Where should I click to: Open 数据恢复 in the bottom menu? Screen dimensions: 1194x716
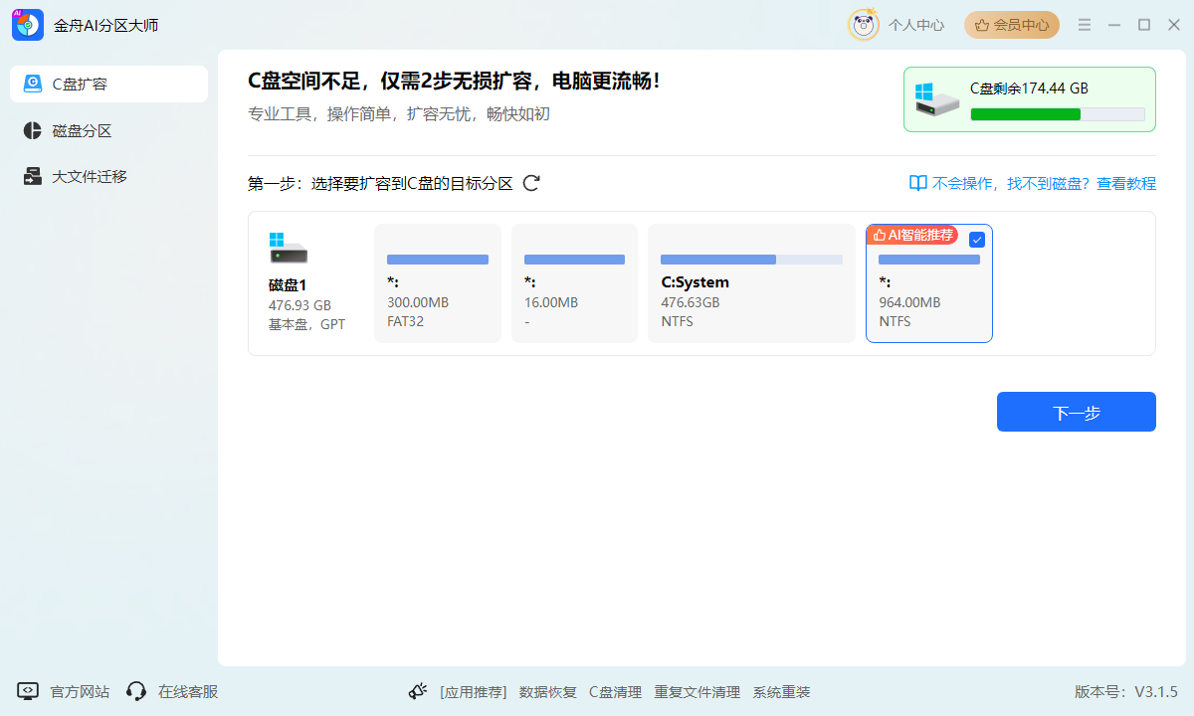click(547, 691)
